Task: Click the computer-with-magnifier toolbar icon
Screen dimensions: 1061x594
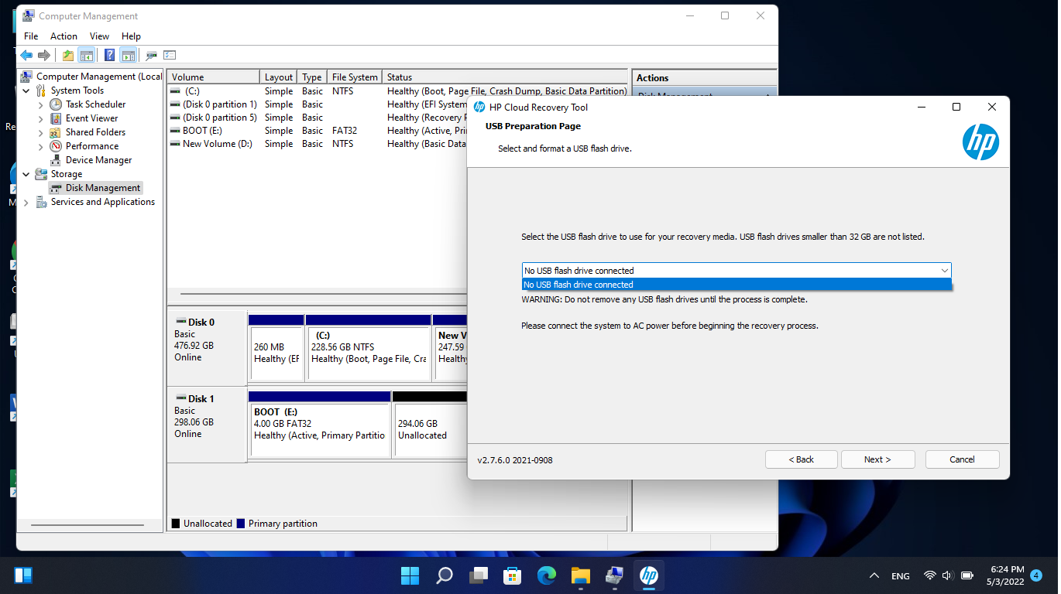Action: tap(151, 55)
